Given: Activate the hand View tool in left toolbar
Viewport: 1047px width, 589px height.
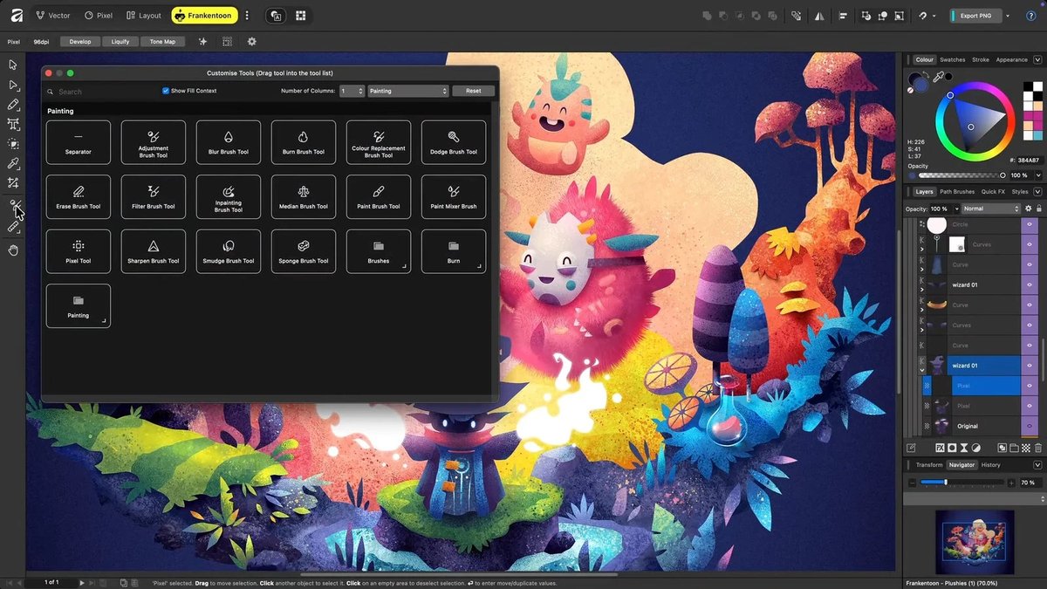Looking at the screenshot, I should [13, 250].
